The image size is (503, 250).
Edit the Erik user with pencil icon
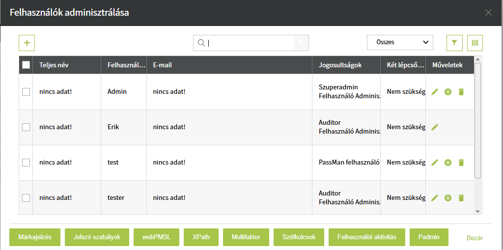(434, 127)
